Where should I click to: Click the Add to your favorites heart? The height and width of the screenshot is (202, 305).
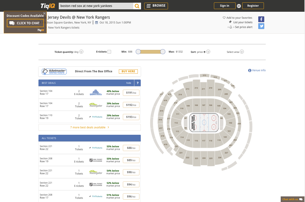coord(224,18)
